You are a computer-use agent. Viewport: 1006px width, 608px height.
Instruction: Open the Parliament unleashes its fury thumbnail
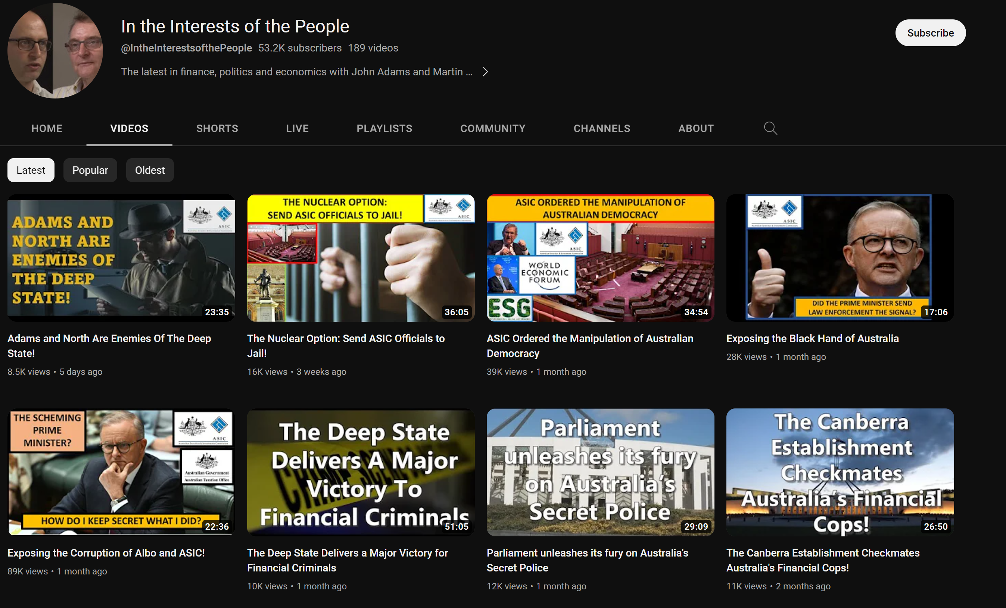point(601,473)
